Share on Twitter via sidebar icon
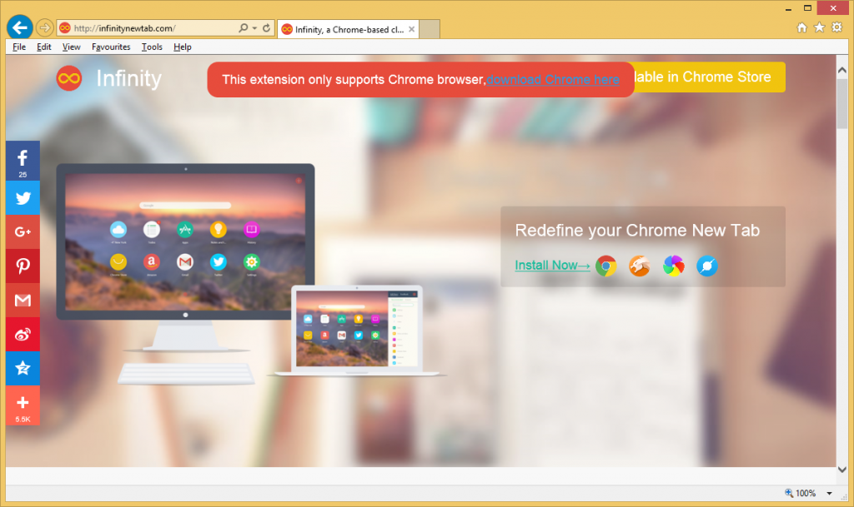Image resolution: width=854 pixels, height=507 pixels. [23, 198]
